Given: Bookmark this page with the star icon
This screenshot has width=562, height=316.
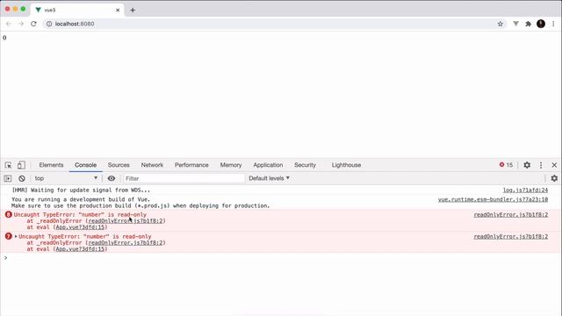Looking at the screenshot, I should click(x=501, y=24).
